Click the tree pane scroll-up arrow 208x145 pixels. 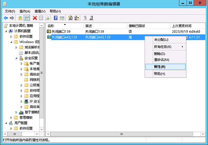click(x=42, y=26)
